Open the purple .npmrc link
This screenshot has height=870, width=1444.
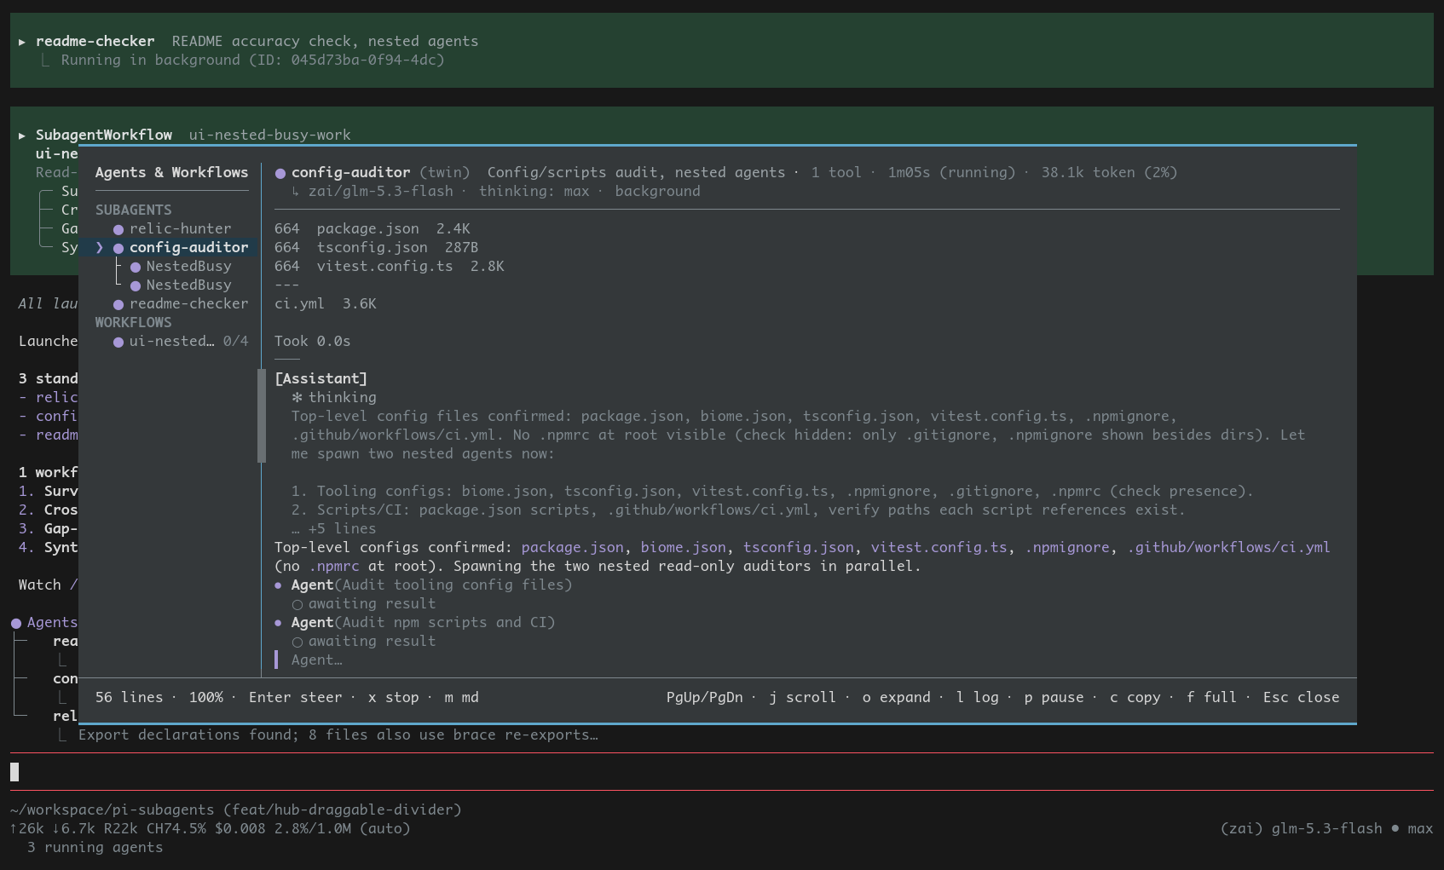333,566
